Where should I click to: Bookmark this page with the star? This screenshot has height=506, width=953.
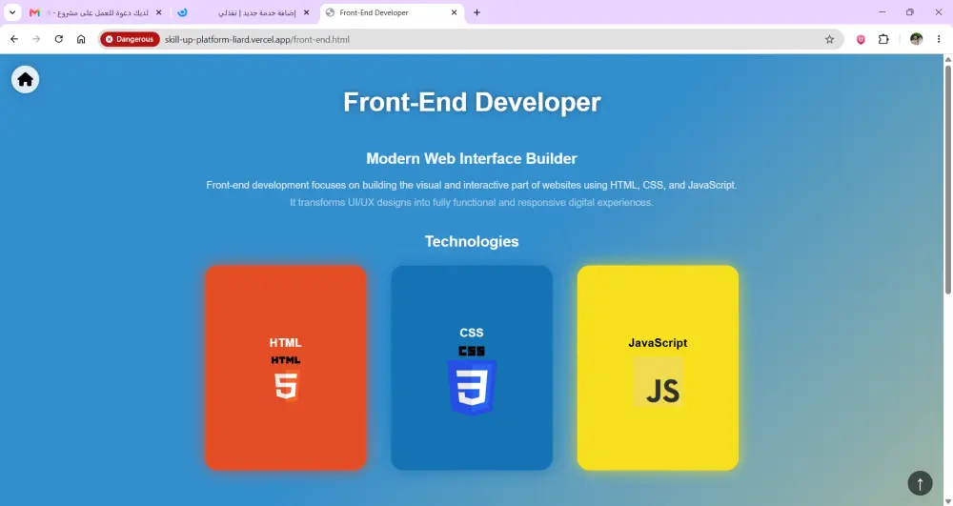coord(830,39)
